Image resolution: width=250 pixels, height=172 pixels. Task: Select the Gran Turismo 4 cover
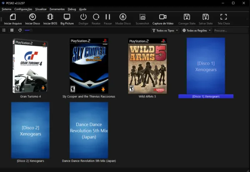[30, 66]
